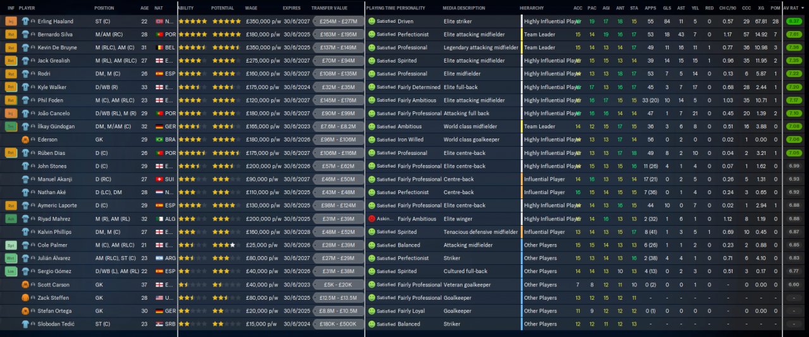Sort by the Player column header
The width and height of the screenshot is (809, 337).
(27, 8)
